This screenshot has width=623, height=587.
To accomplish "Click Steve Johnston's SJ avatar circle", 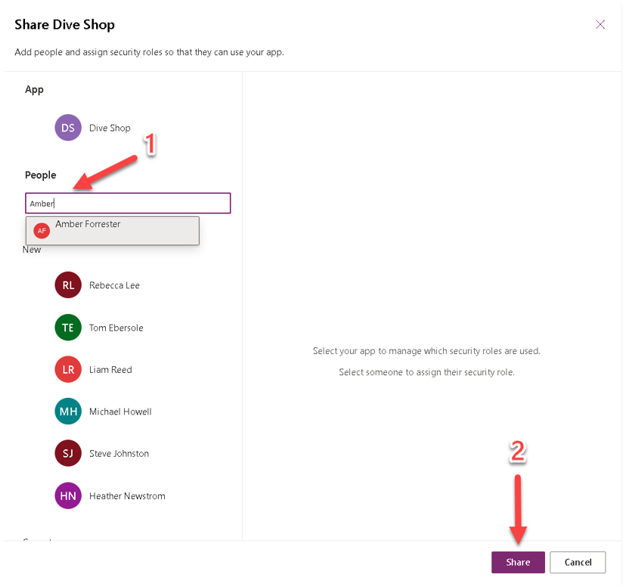I will (67, 453).
